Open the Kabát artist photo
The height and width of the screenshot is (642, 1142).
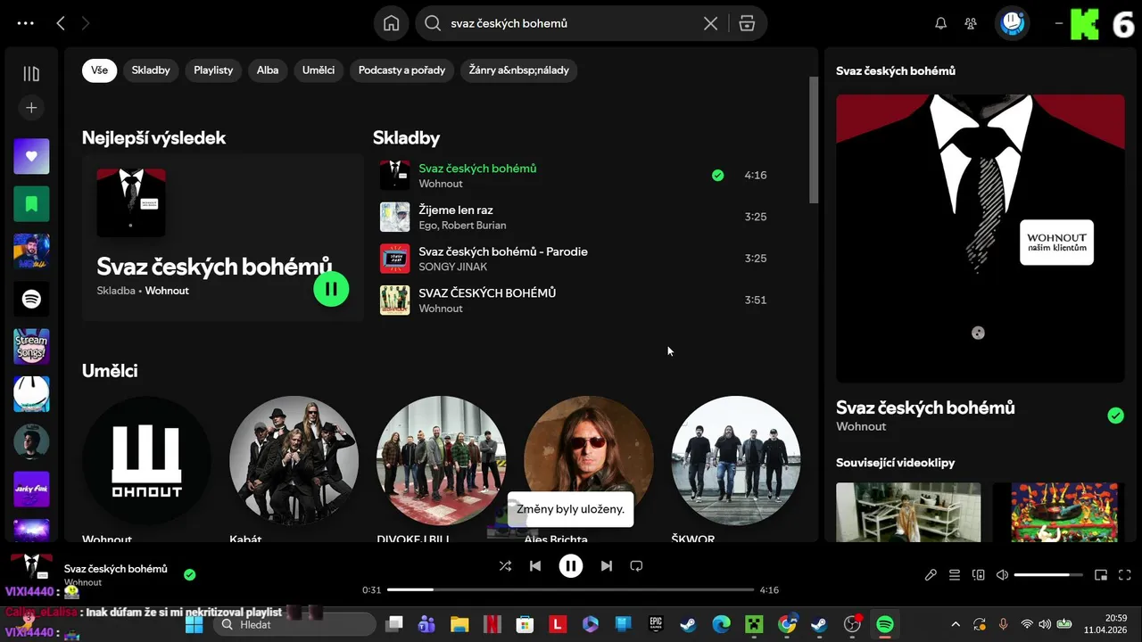coord(294,461)
